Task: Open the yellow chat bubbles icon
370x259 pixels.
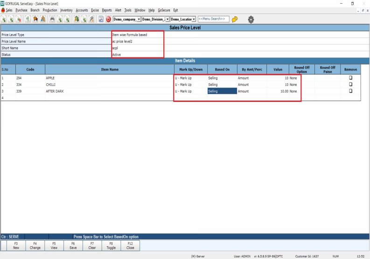Action: 235,19
